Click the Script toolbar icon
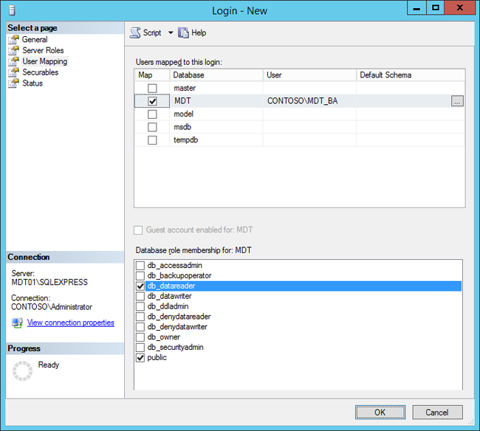480x431 pixels. coord(135,32)
